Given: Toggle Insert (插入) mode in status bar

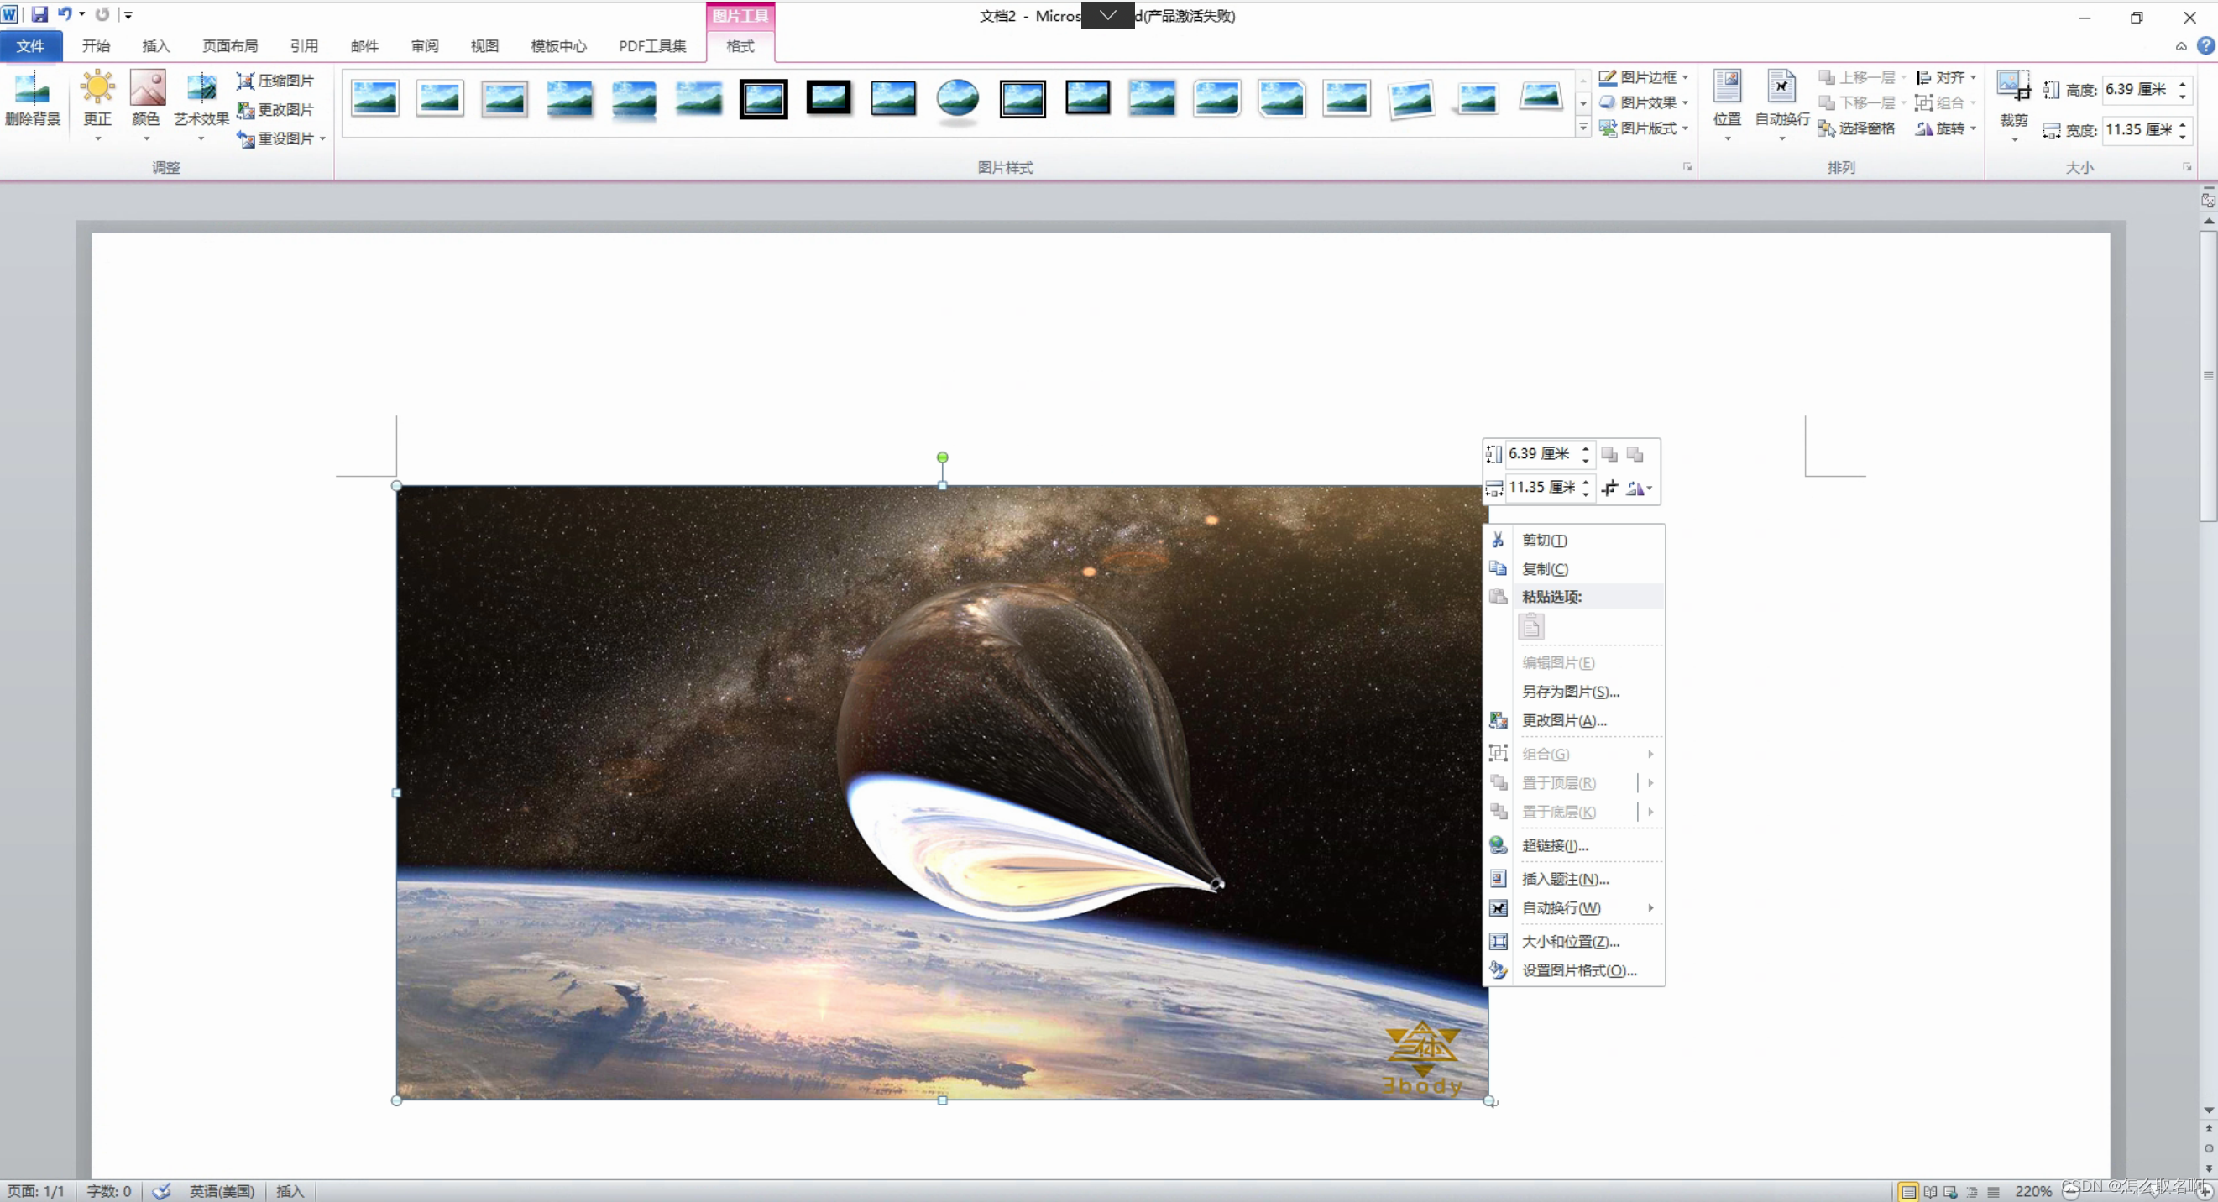Looking at the screenshot, I should (x=290, y=1192).
